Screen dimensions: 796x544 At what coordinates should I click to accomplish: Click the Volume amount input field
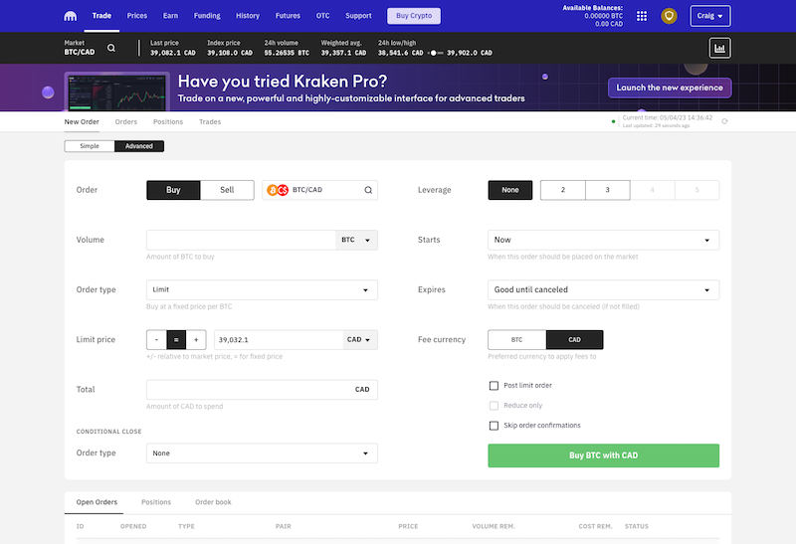[x=241, y=240]
